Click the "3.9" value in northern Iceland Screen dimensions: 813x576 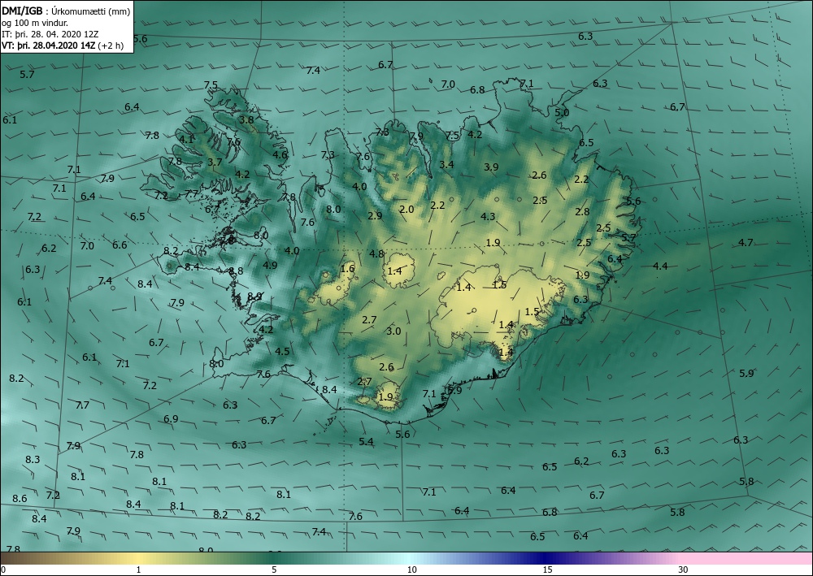tap(491, 167)
